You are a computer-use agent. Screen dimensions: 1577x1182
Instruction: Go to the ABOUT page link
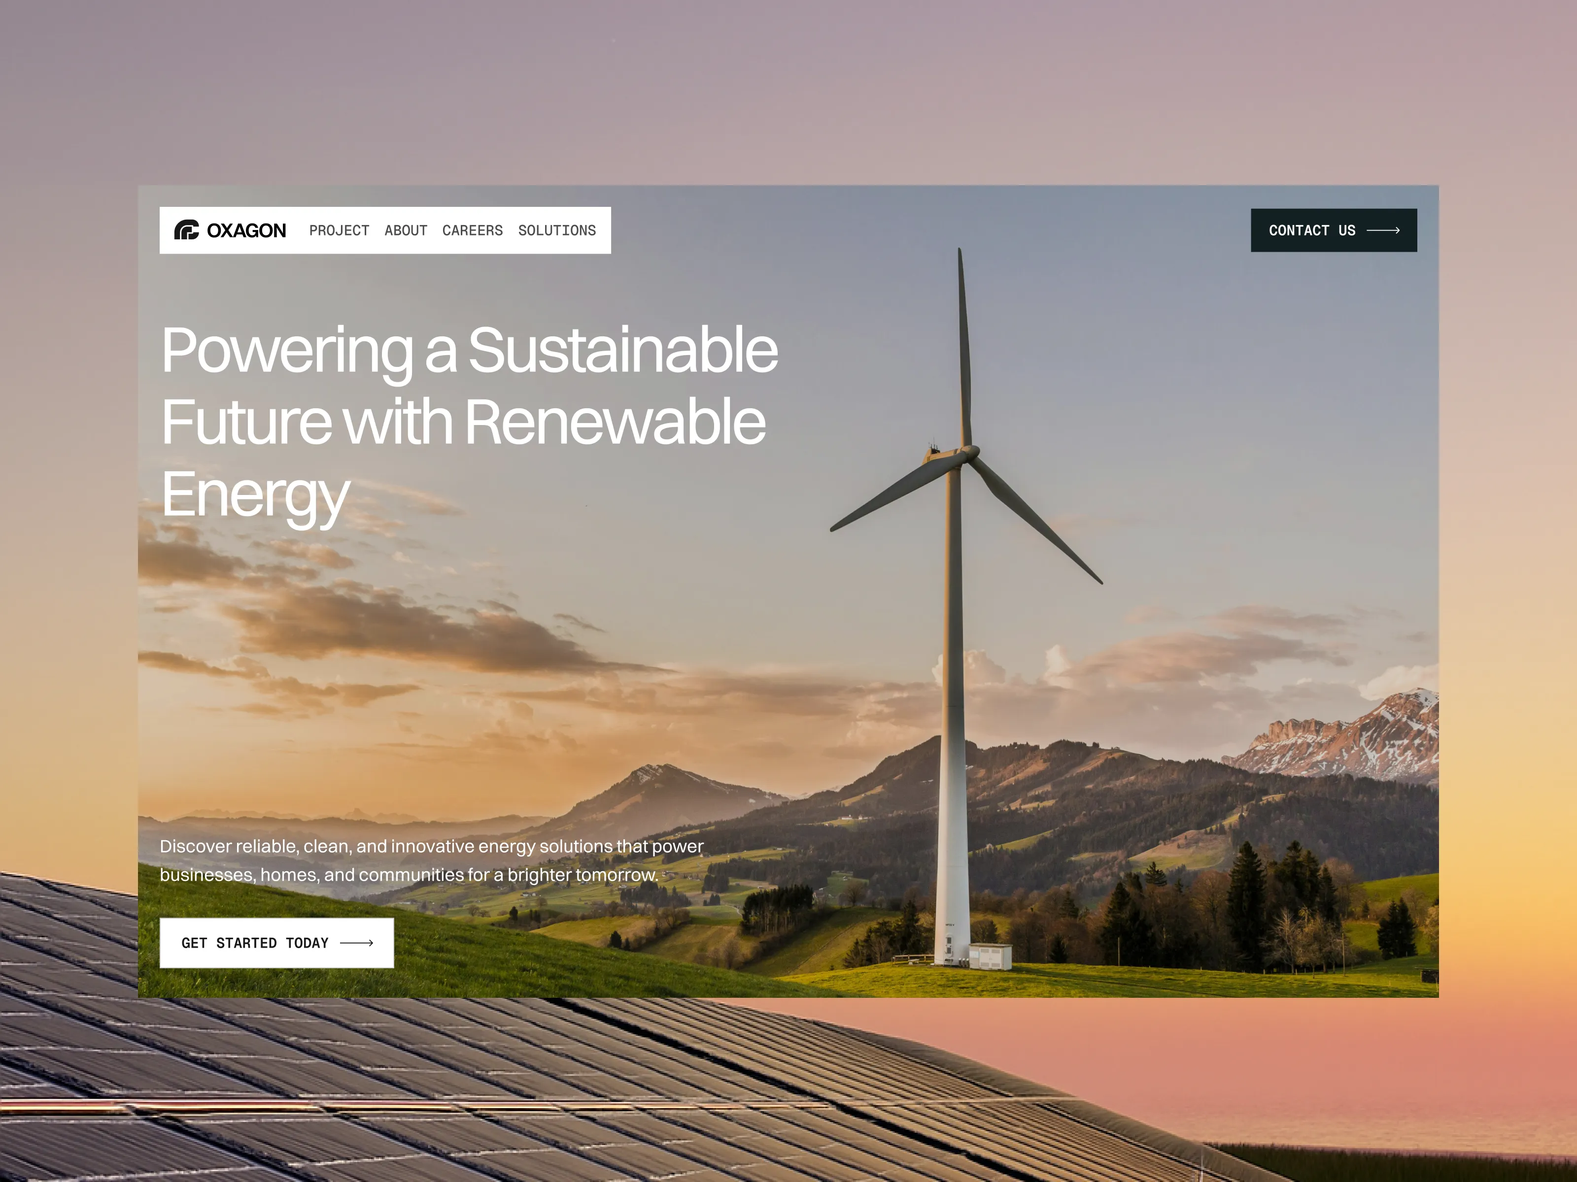[x=406, y=231]
